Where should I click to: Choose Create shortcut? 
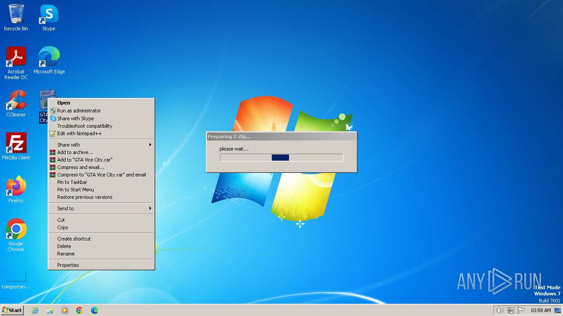click(101, 239)
